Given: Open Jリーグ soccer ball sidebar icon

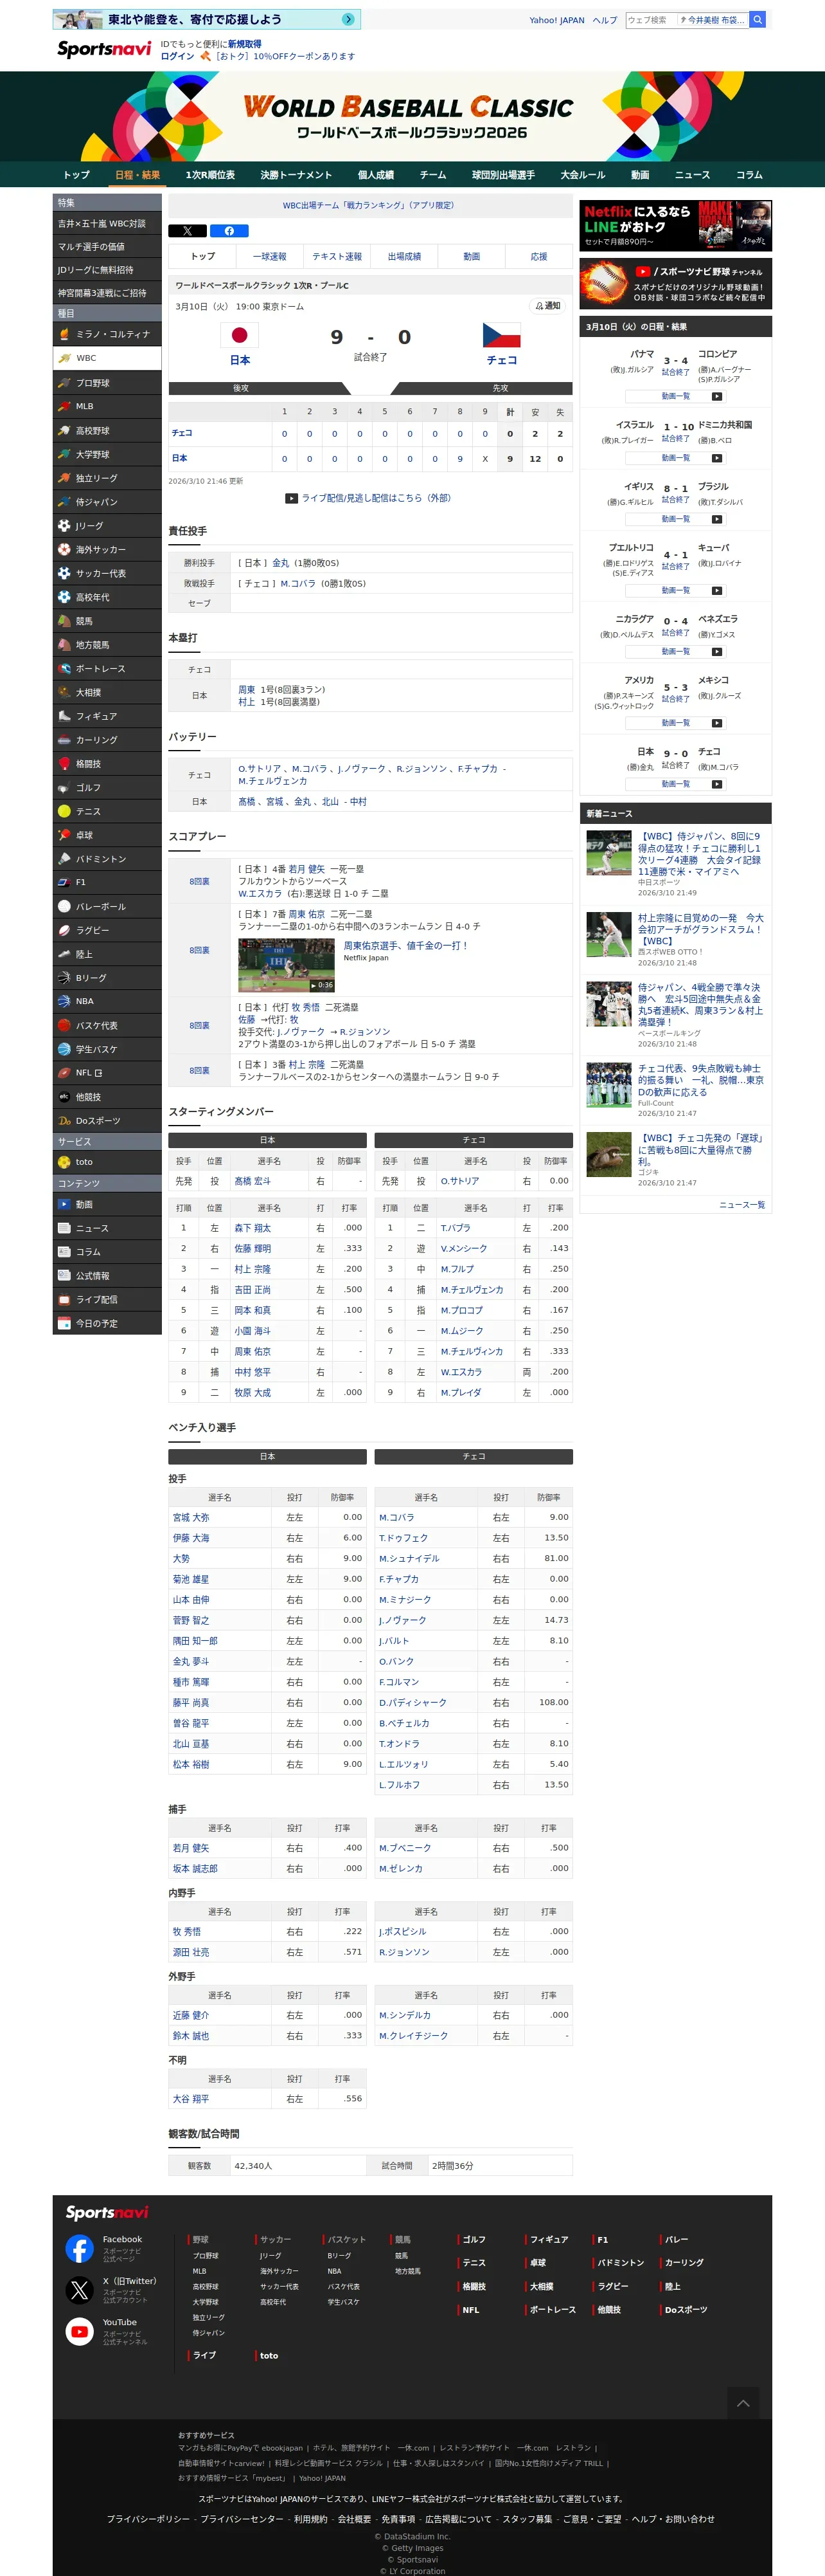Looking at the screenshot, I should [65, 526].
